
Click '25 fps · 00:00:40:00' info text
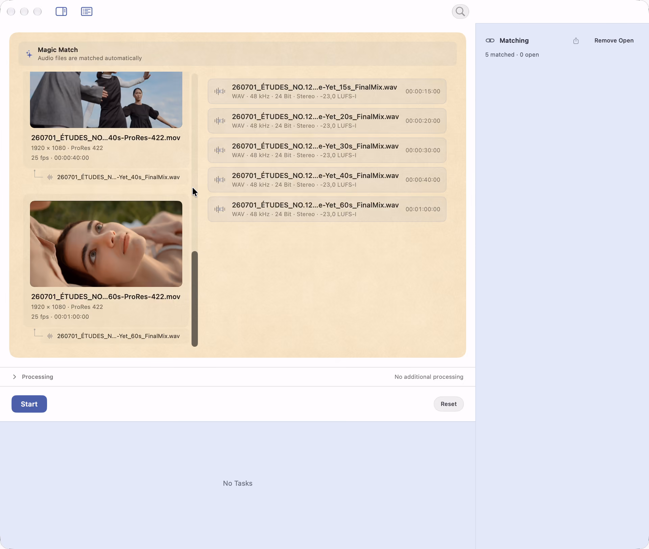(60, 158)
